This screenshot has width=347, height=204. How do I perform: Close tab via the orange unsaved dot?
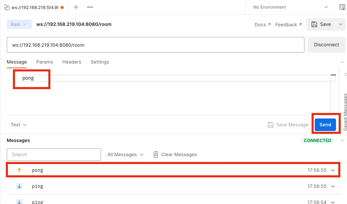point(62,7)
